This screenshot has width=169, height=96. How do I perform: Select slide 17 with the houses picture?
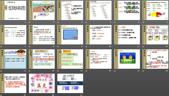click(x=127, y=59)
